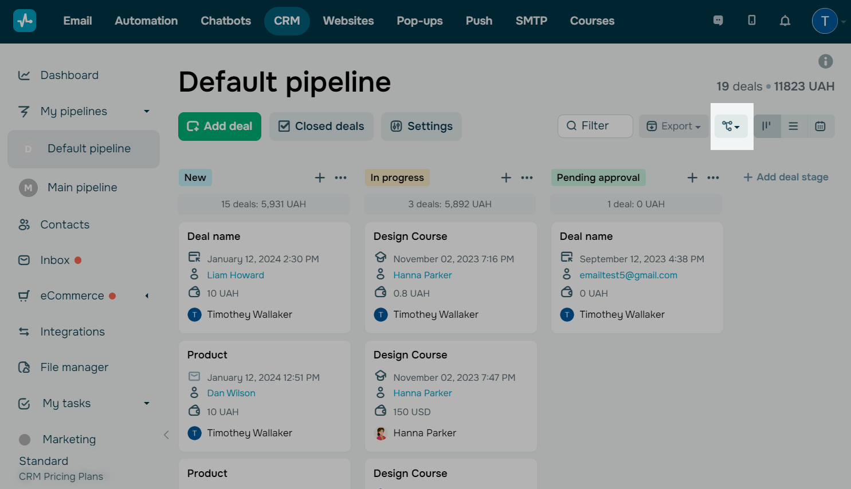Image resolution: width=851 pixels, height=489 pixels.
Task: Click the Pending approval green stage label
Action: tap(598, 178)
